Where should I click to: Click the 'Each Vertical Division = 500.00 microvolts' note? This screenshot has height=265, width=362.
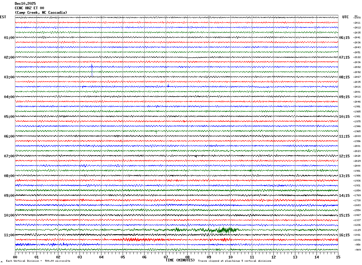38,261
